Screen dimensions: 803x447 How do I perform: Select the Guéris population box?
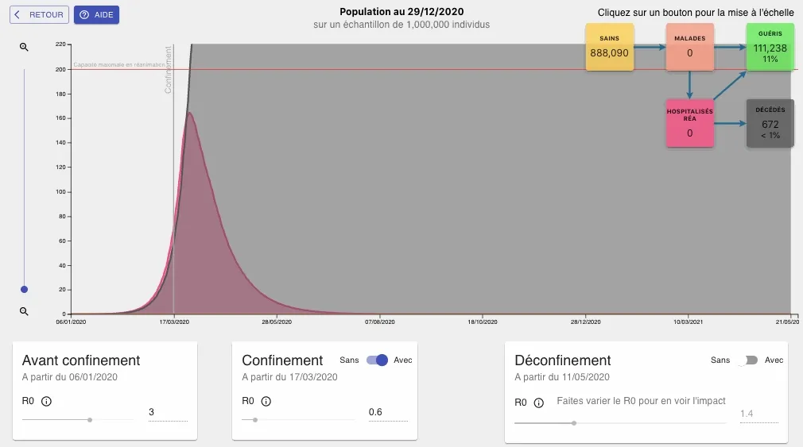pyautogui.click(x=769, y=47)
